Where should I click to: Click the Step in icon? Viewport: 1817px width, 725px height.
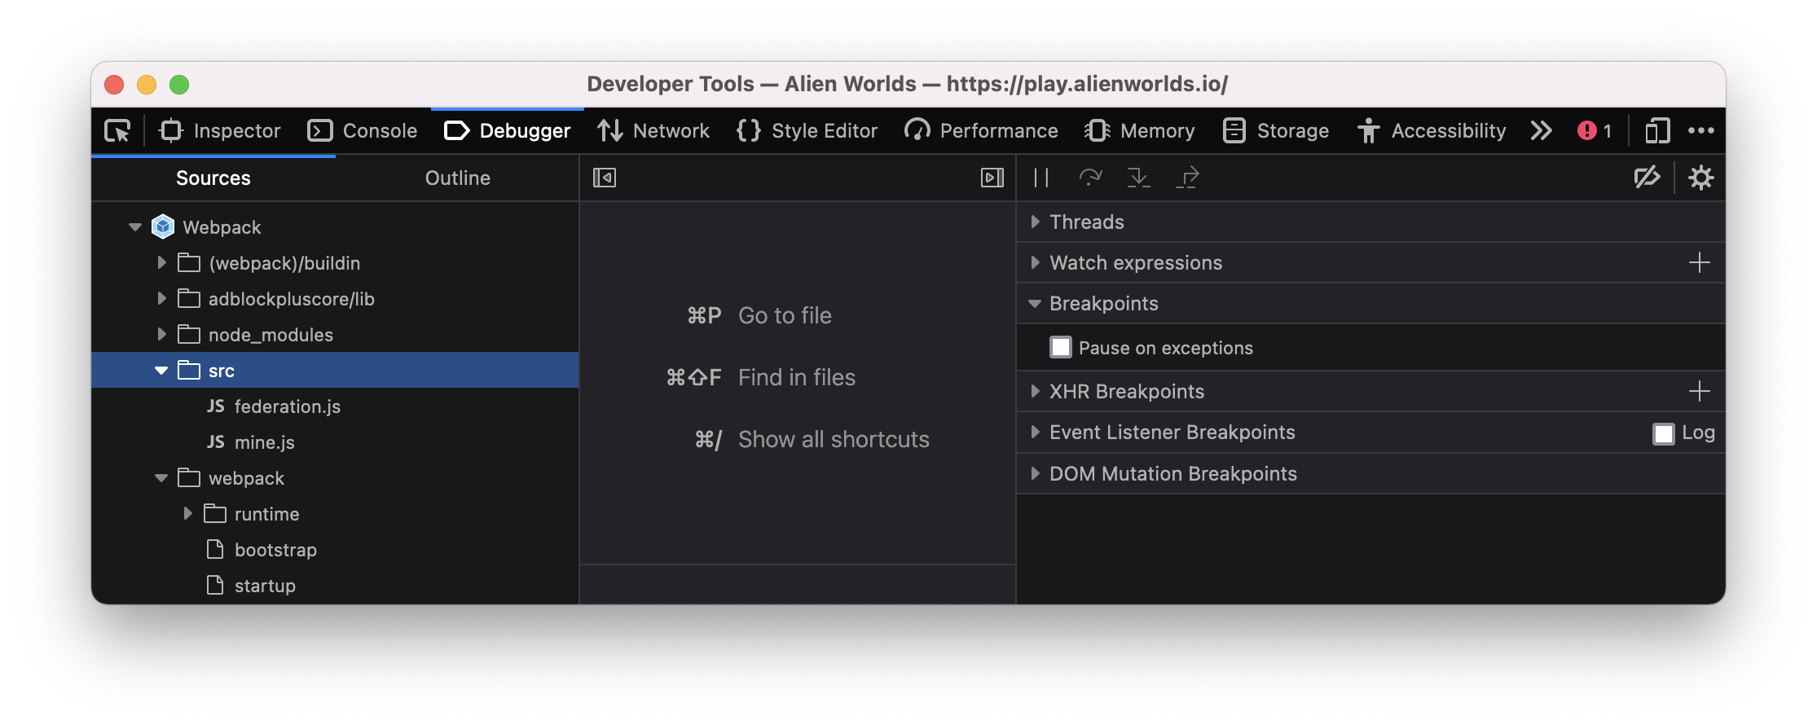[1138, 178]
